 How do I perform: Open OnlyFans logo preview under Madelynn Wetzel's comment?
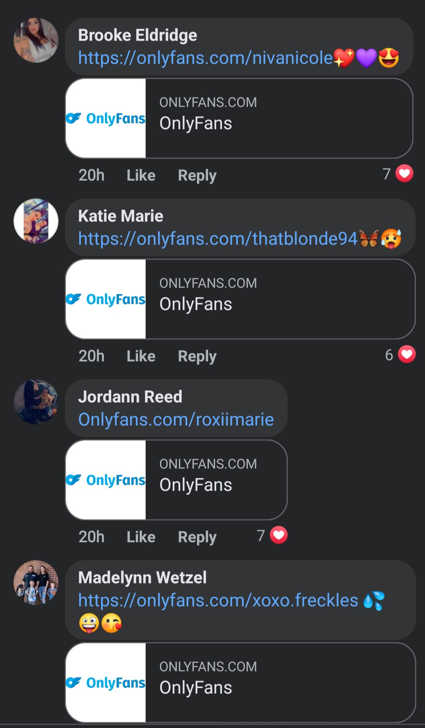(x=106, y=683)
